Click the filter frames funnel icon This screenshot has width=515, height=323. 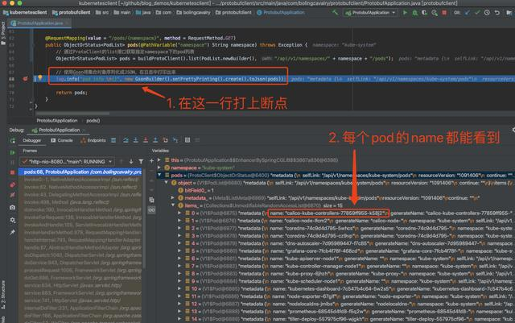[141, 161]
